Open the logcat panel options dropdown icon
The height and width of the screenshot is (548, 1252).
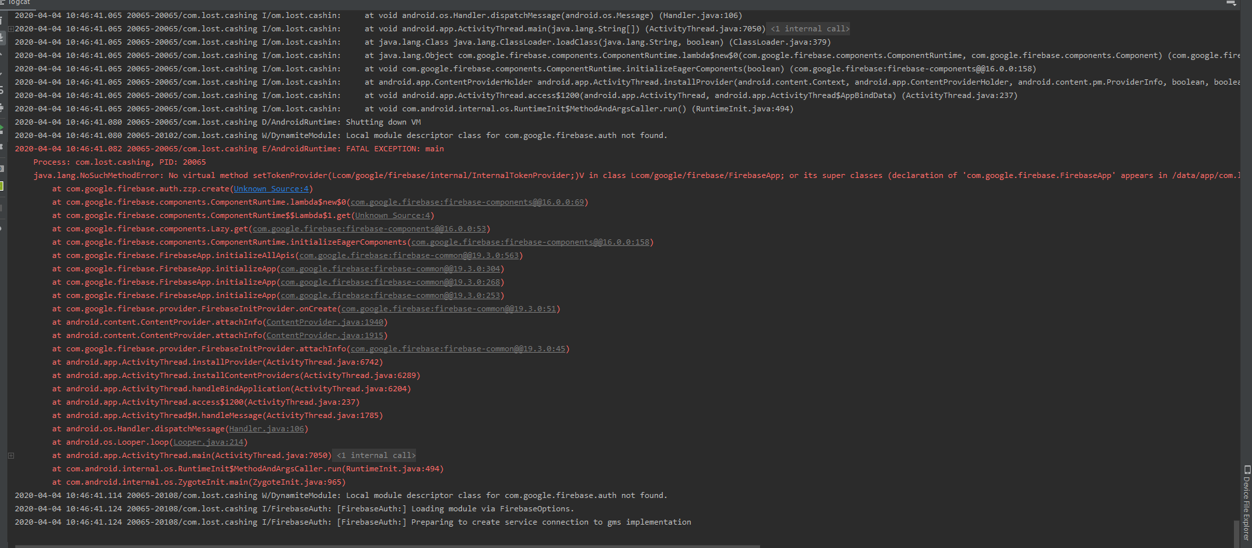(x=1231, y=3)
